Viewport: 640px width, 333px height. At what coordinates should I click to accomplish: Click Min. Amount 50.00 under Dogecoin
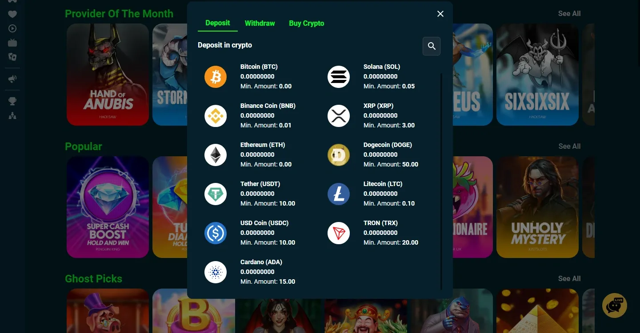[x=391, y=164]
